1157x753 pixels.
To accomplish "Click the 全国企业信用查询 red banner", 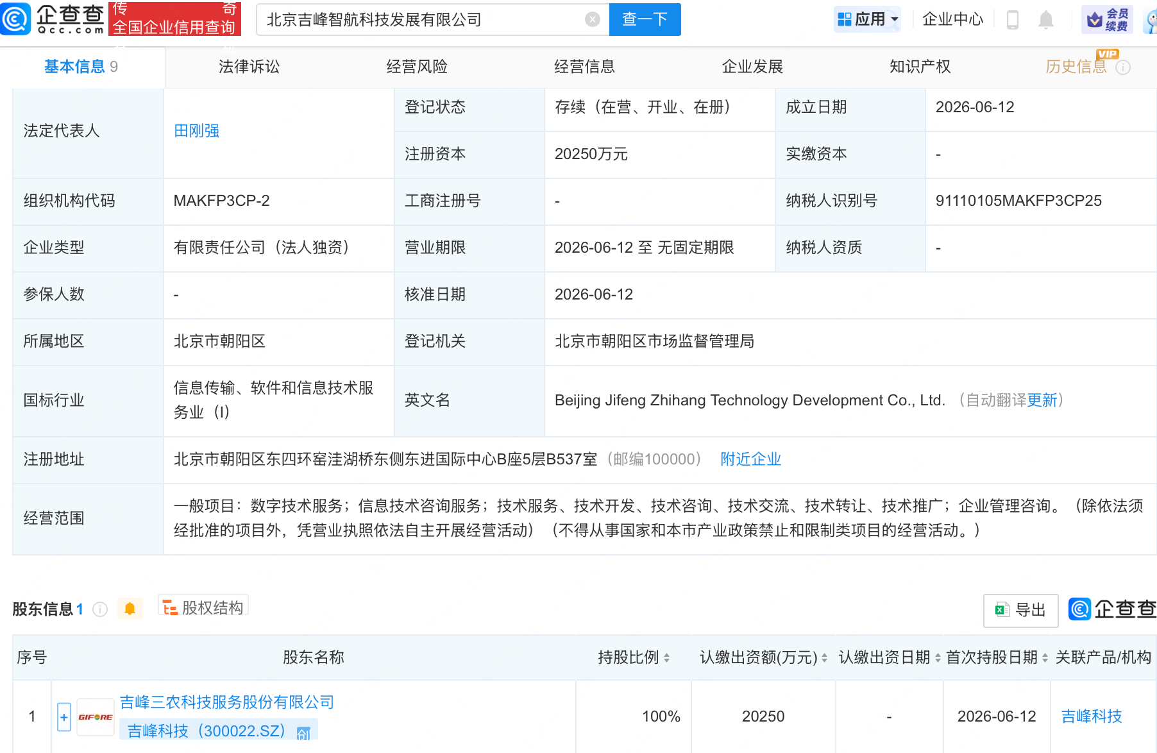I will click(175, 19).
